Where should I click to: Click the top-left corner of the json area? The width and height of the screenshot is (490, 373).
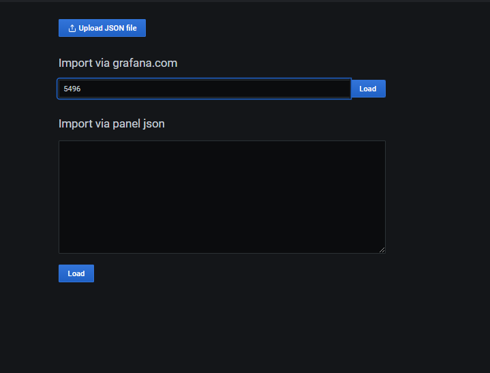62,144
